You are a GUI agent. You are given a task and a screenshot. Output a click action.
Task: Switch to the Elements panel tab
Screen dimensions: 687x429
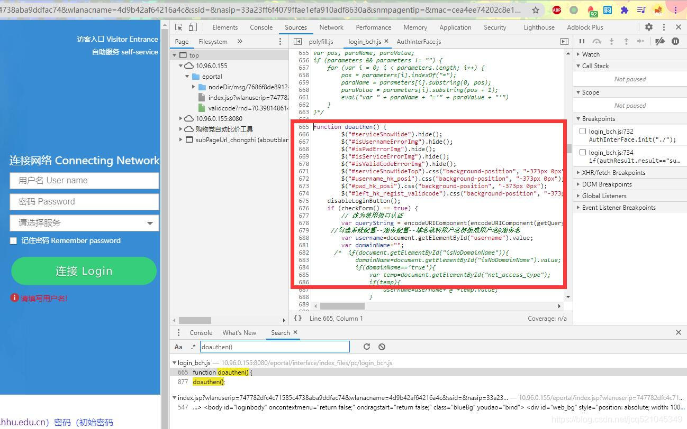tap(225, 27)
